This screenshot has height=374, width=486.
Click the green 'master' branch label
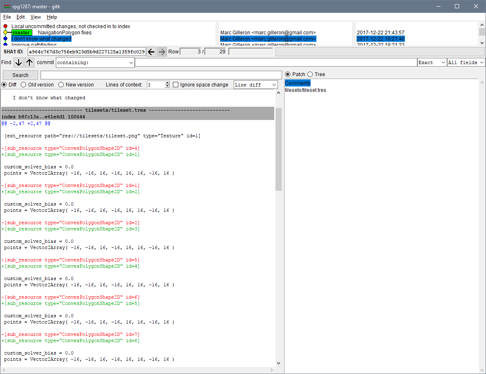point(22,32)
